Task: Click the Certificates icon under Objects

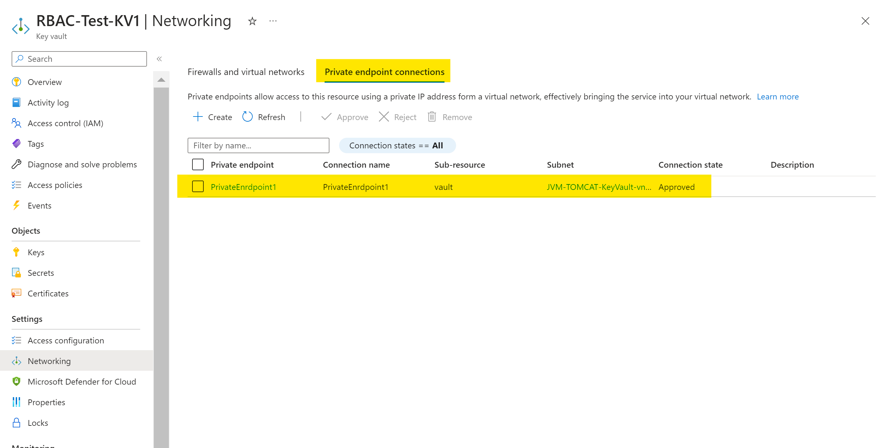Action: click(x=16, y=293)
